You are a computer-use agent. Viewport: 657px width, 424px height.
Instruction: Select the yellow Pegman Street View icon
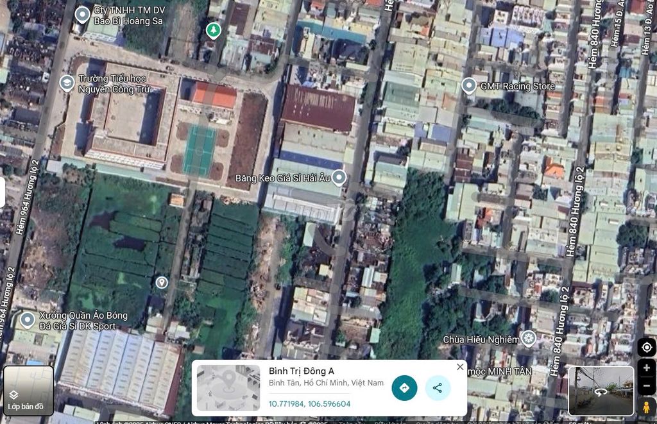click(x=646, y=407)
